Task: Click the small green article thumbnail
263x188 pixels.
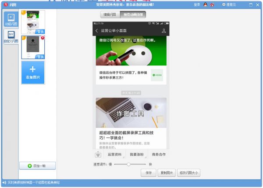Action: [157, 75]
